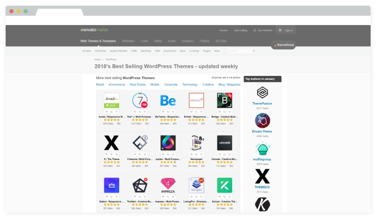Add Avada theme to collection folder icon
377x219 pixels.
[x=112, y=112]
